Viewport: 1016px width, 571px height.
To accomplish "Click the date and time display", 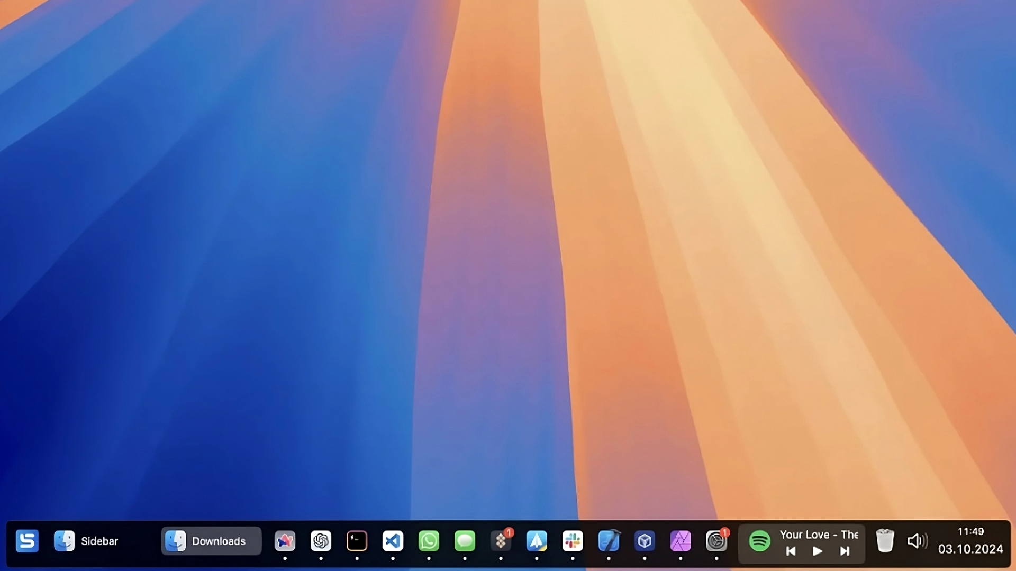I will coord(970,541).
